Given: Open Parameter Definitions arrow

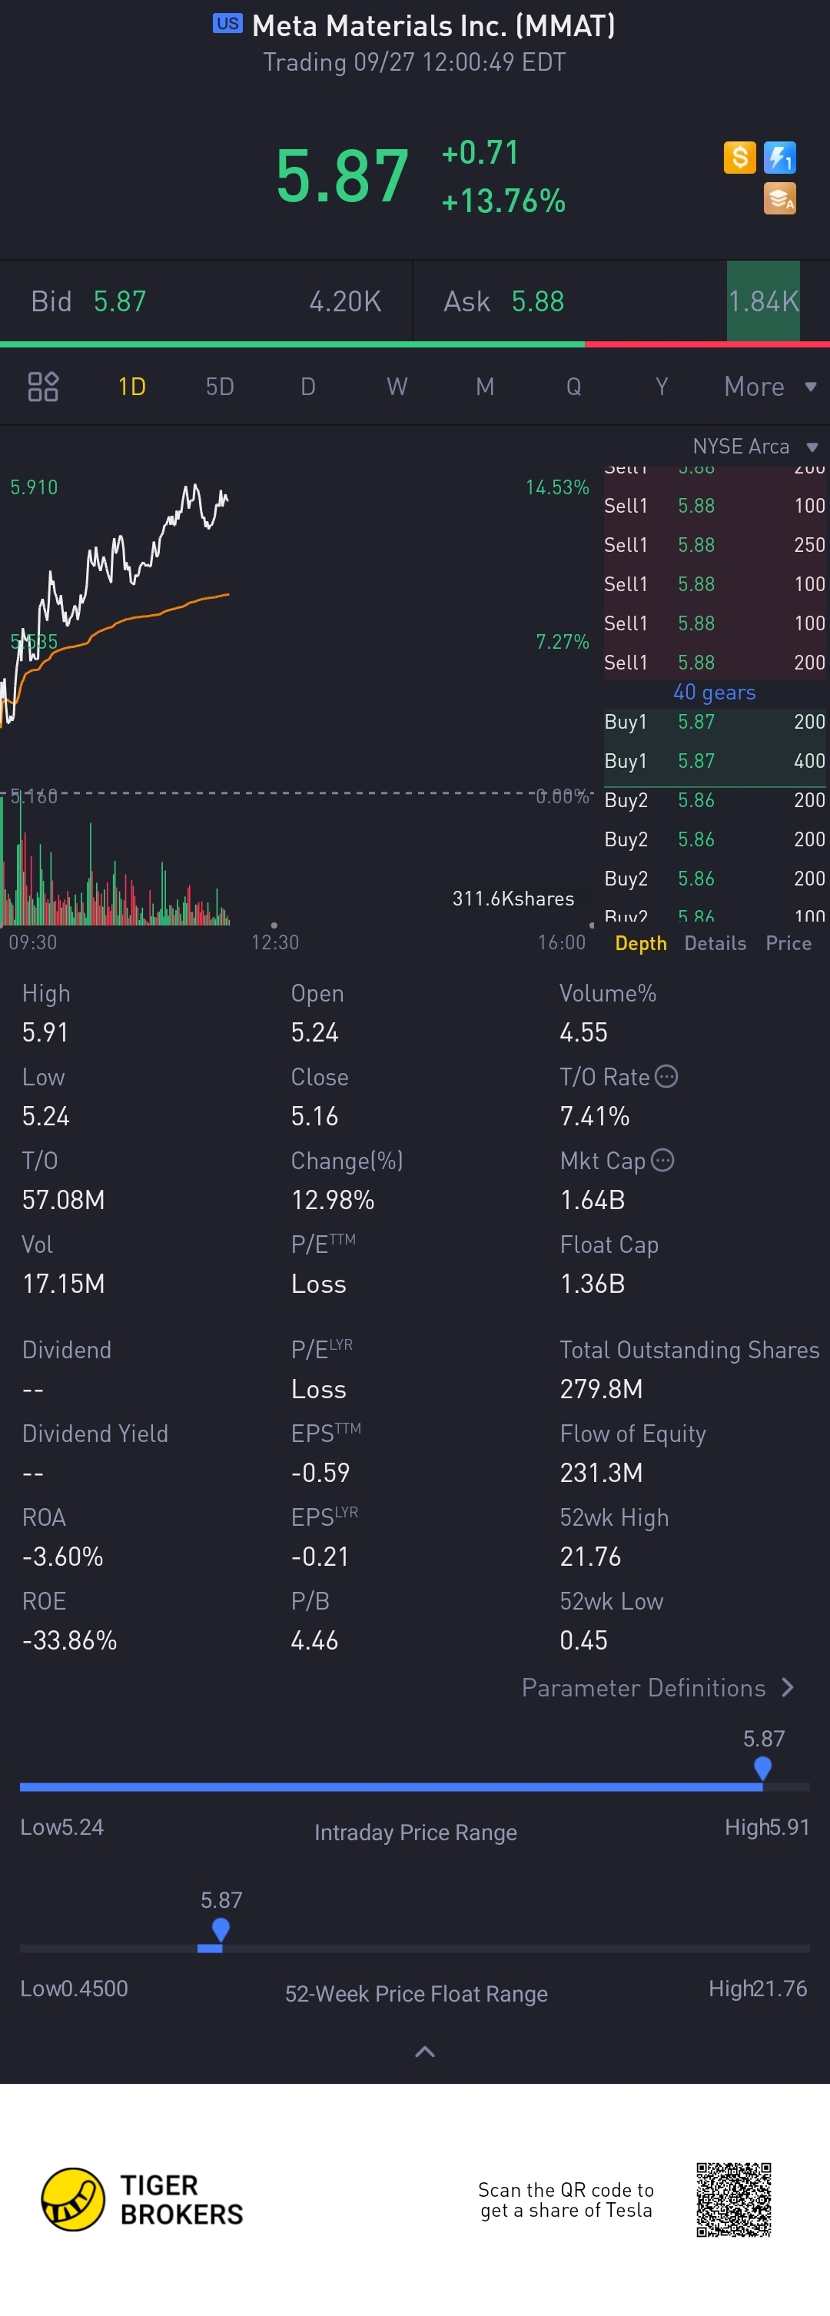Looking at the screenshot, I should 788,1686.
